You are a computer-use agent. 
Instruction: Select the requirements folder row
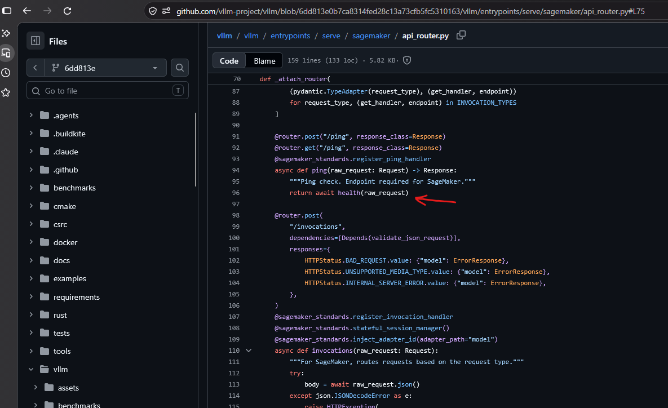pos(108,297)
